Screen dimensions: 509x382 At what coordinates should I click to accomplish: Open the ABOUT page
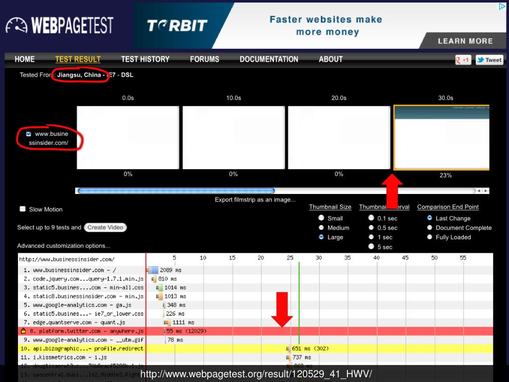pyautogui.click(x=331, y=59)
